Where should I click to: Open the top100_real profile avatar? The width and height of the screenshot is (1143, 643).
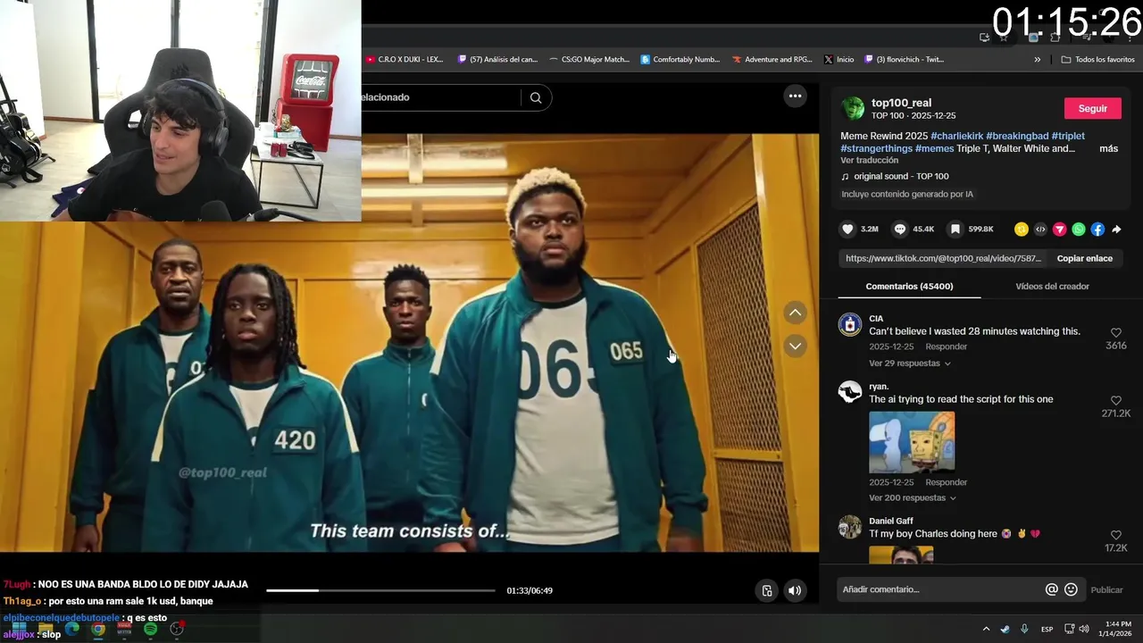pos(853,108)
